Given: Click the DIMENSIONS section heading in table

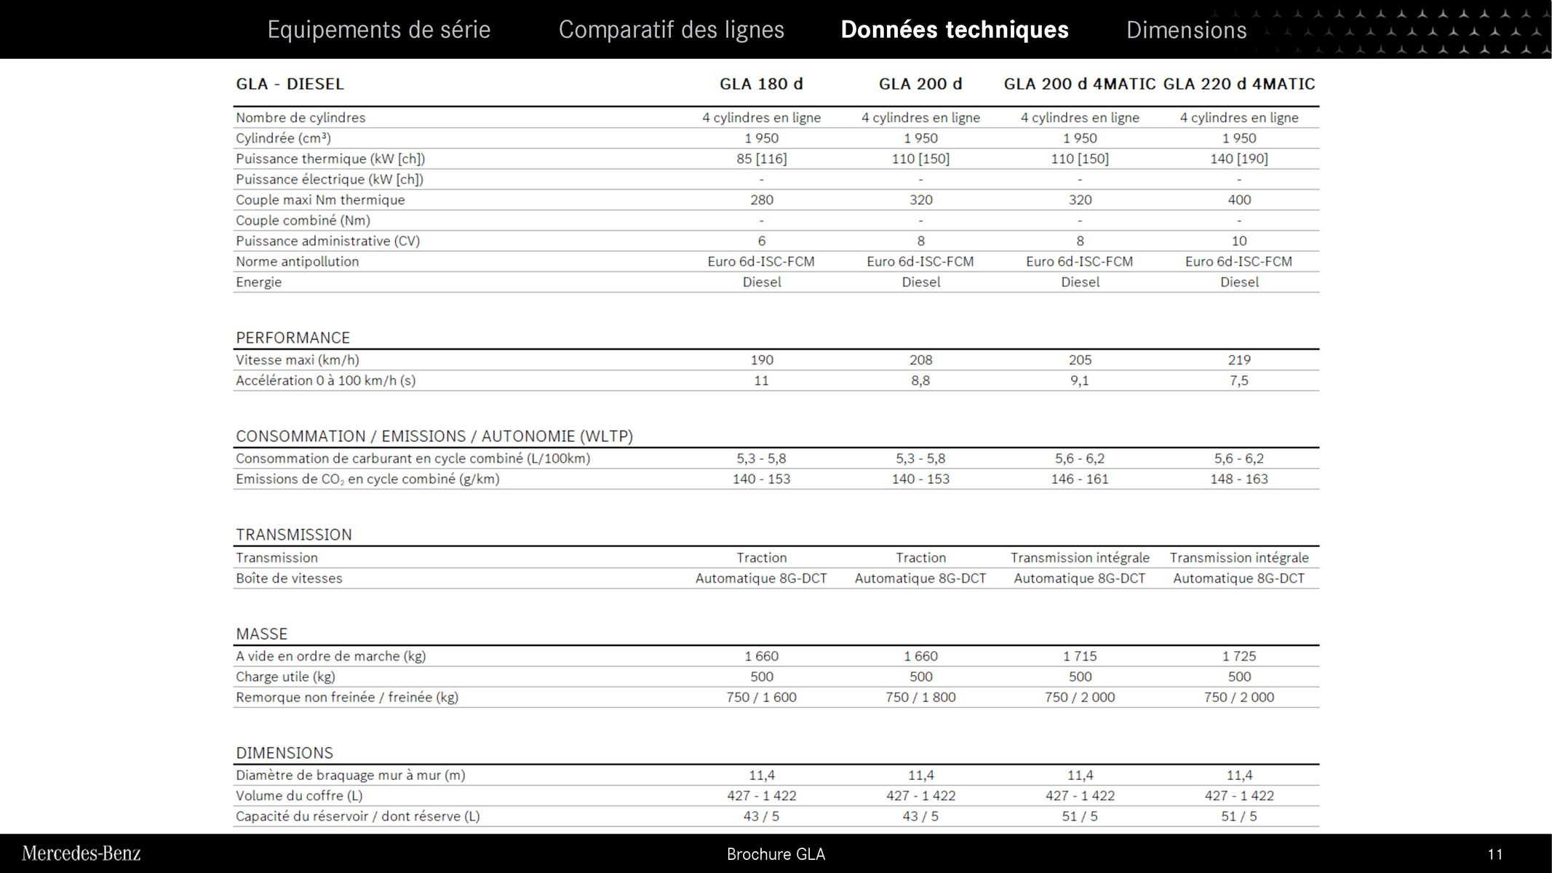Looking at the screenshot, I should click(284, 753).
